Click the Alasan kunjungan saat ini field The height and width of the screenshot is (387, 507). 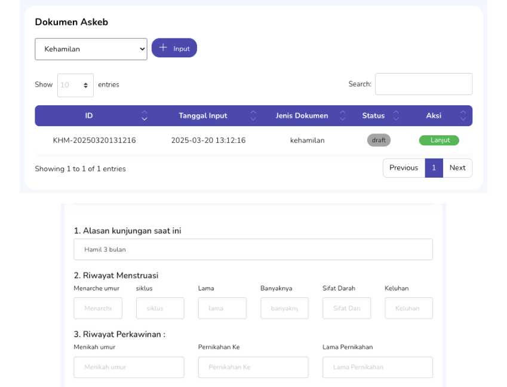pos(253,249)
